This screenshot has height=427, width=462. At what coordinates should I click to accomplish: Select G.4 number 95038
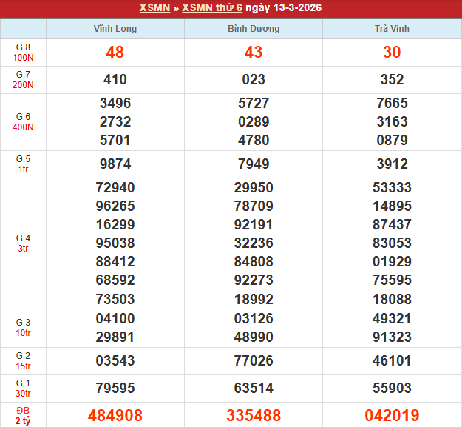(115, 243)
